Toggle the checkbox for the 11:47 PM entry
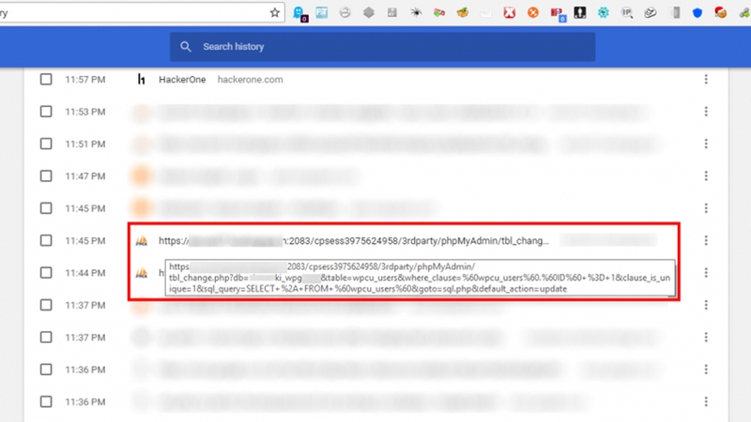Screen dimensions: 751x422 tap(46, 176)
